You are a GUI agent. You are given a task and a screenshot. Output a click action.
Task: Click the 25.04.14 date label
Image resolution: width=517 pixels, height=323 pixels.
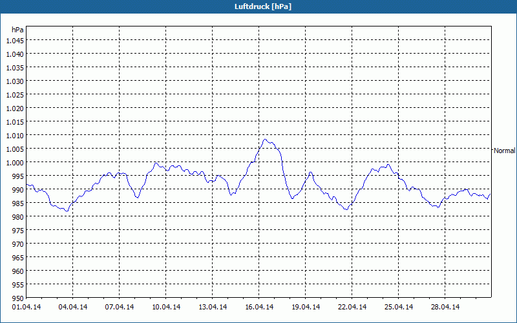399,307
